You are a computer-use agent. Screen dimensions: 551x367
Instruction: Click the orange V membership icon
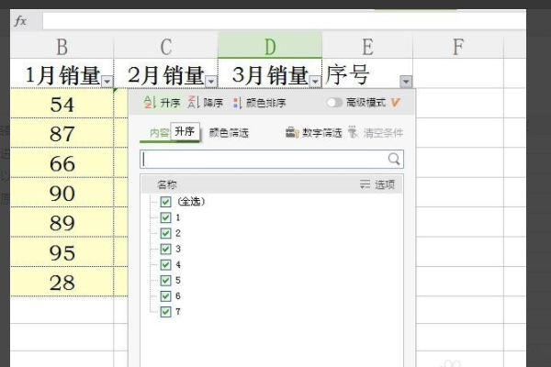(x=395, y=103)
